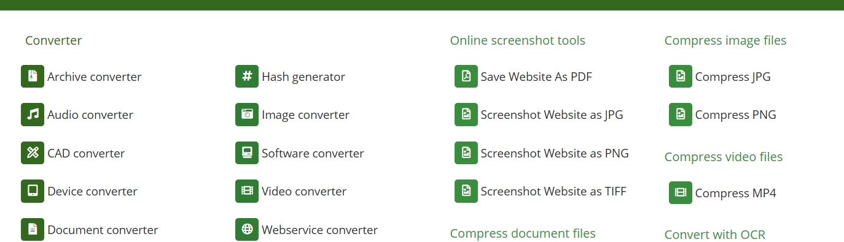This screenshot has height=242, width=844.
Task: Select Save Website As PDF text link
Action: 536,77
